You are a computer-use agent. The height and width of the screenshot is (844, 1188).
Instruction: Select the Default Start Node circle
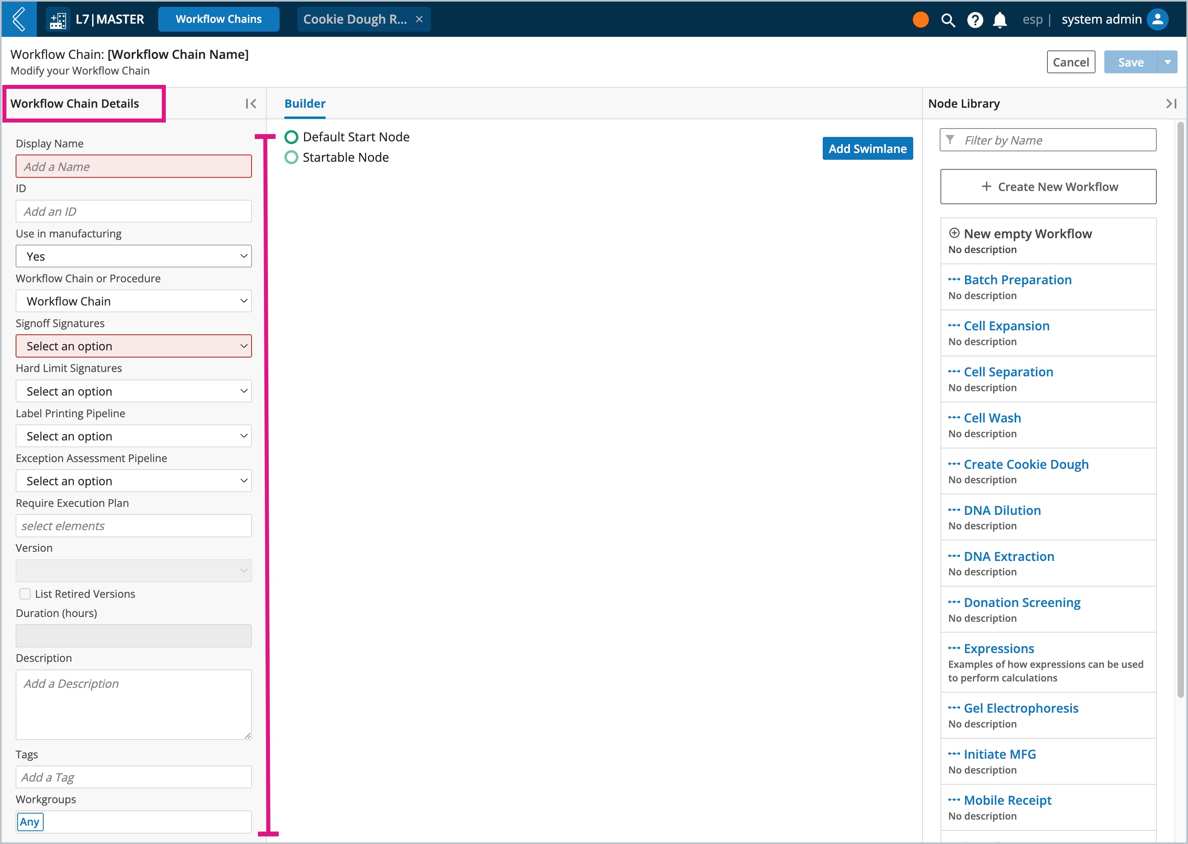point(291,137)
